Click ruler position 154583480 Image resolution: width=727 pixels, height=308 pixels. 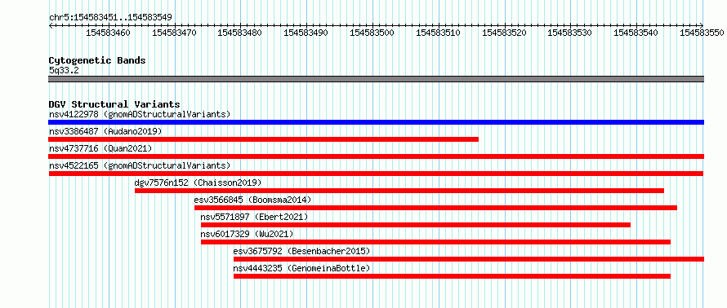239,33
